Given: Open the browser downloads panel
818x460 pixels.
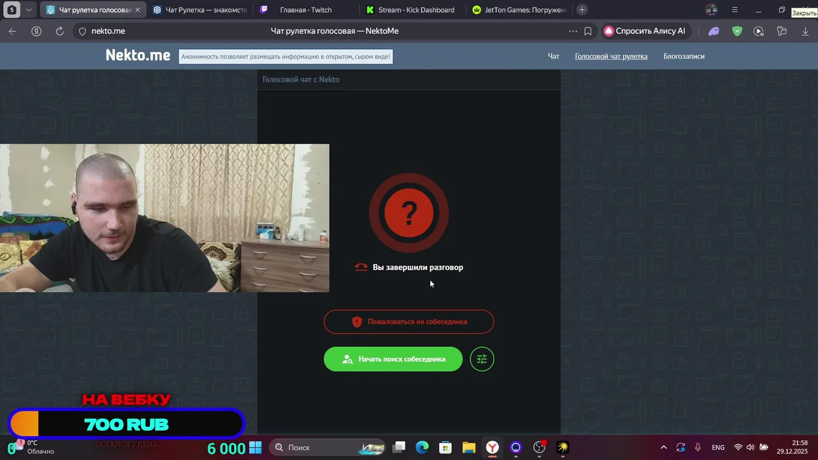Looking at the screenshot, I should 805,31.
